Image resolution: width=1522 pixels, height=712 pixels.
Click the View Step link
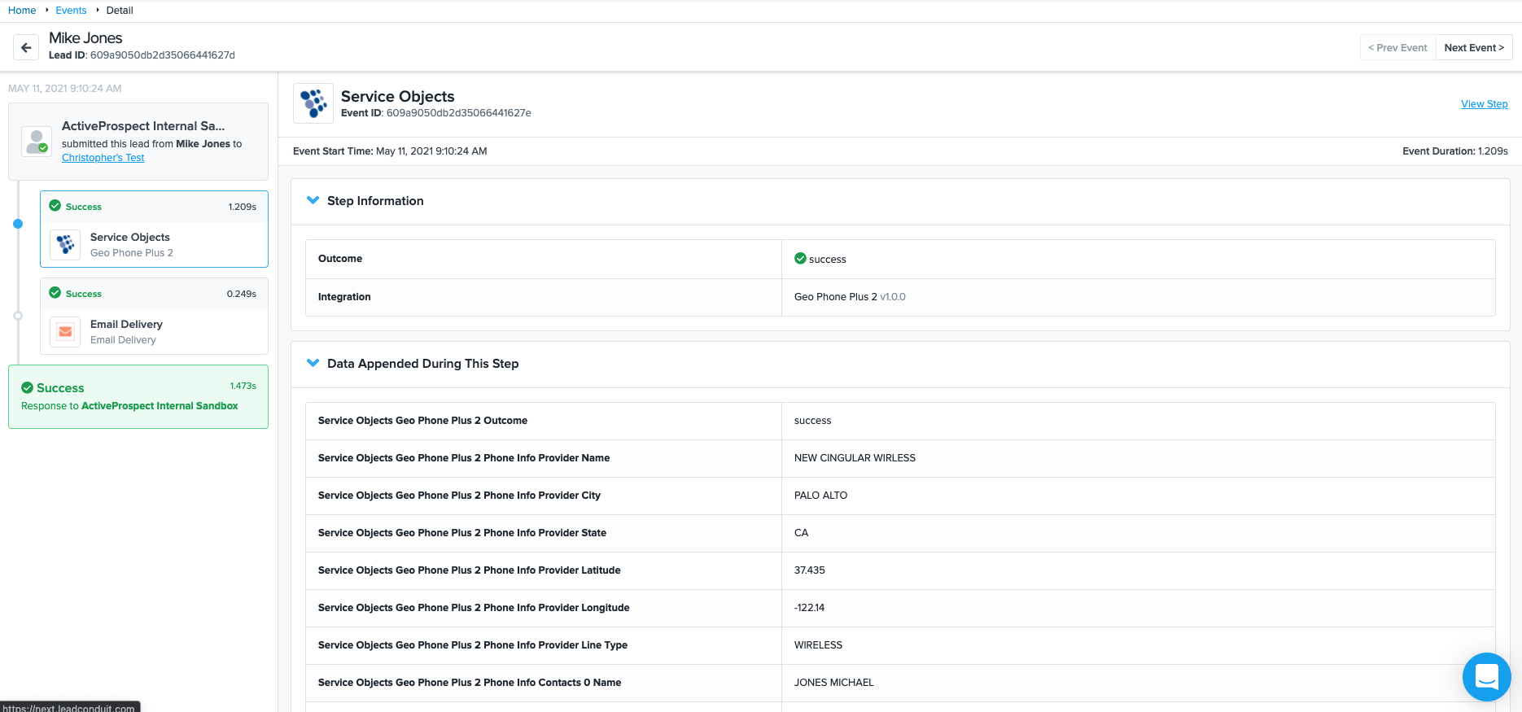pos(1484,104)
